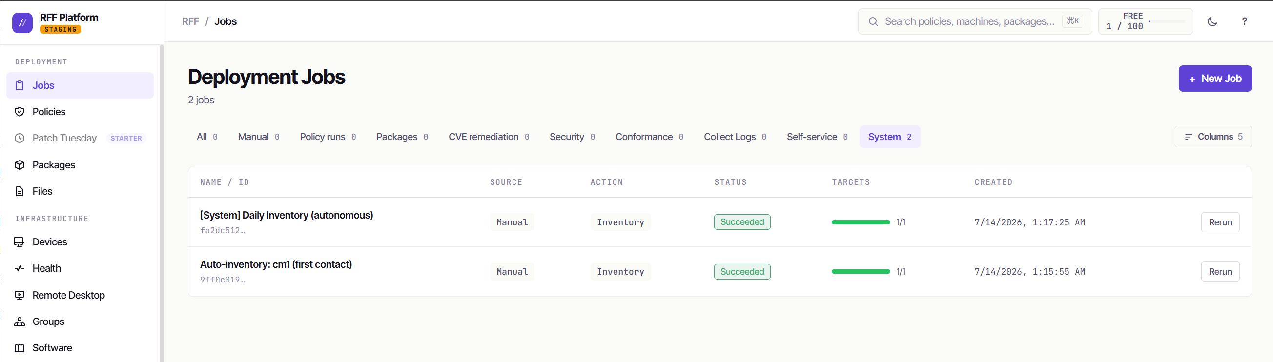Open [System] Daily Inventory (autonomous) job
1273x362 pixels.
pyautogui.click(x=286, y=215)
